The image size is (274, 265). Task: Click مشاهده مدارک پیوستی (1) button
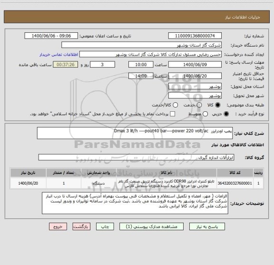(x=151, y=226)
